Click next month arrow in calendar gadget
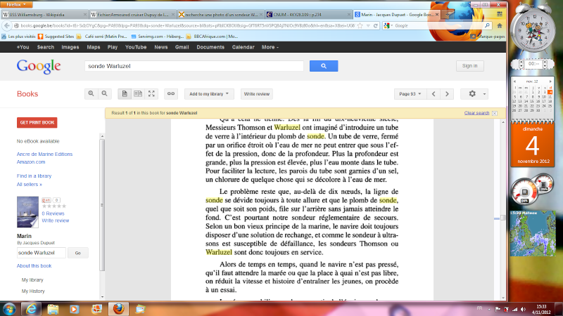This screenshot has width=563, height=316. click(550, 81)
